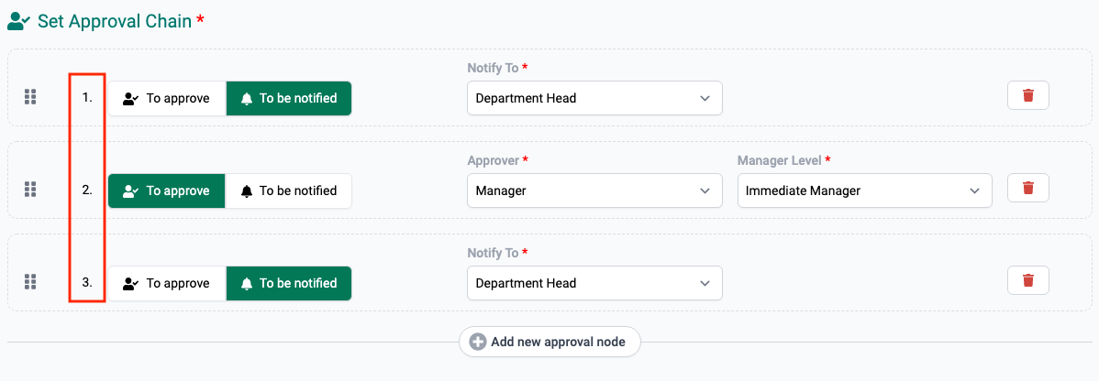Set second node to To be notified

click(288, 191)
